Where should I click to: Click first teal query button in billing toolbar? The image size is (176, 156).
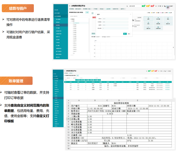click(x=77, y=80)
